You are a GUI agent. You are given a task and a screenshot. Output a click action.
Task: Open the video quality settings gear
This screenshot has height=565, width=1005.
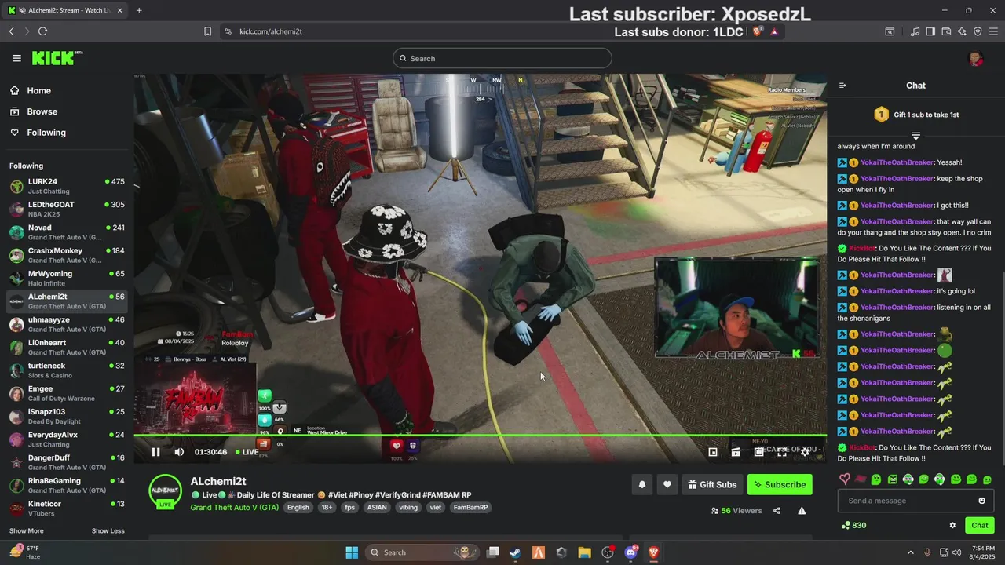point(805,452)
